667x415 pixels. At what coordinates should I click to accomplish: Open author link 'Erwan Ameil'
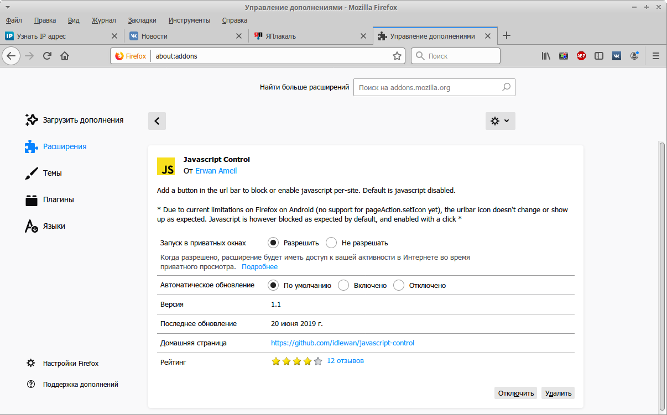click(x=216, y=171)
